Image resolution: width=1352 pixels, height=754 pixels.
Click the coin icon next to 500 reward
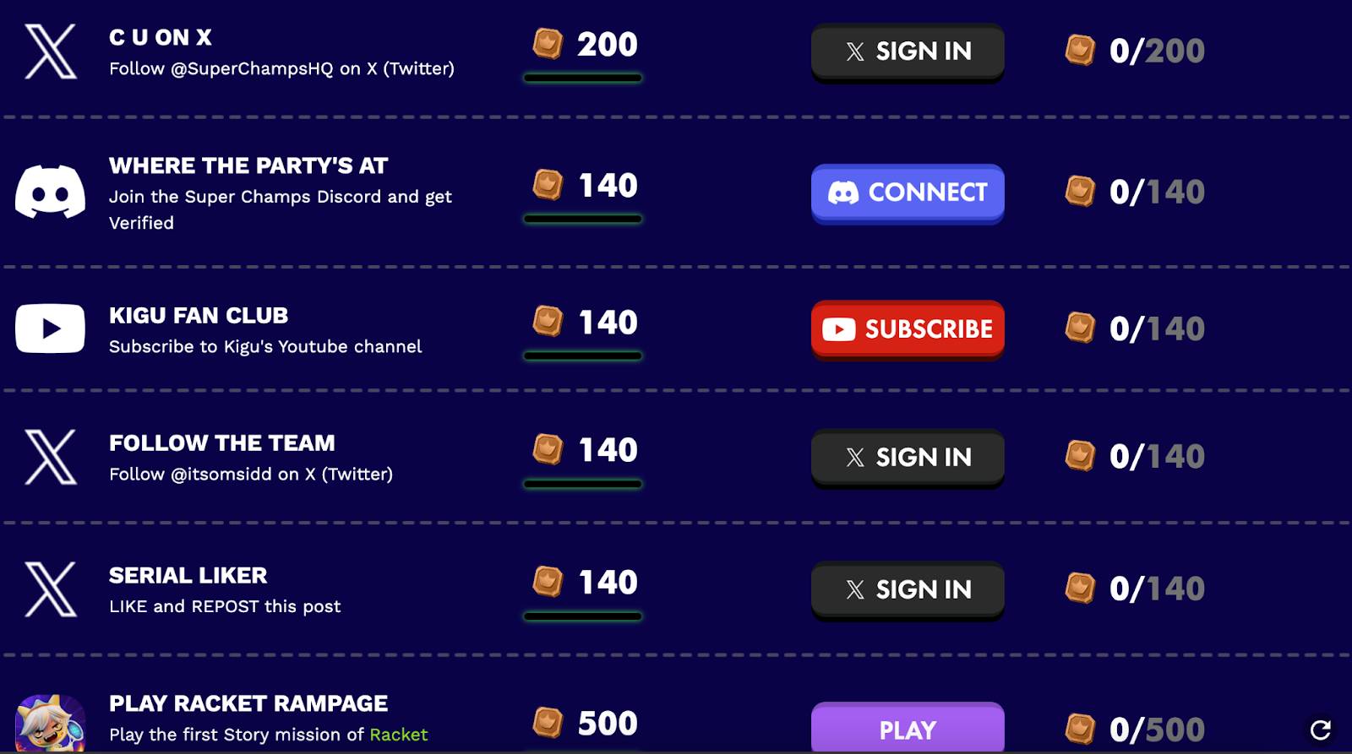click(548, 723)
